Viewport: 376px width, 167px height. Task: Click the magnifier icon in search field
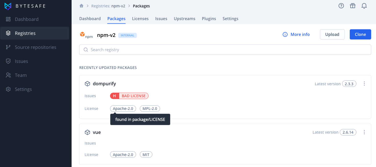coord(86,50)
